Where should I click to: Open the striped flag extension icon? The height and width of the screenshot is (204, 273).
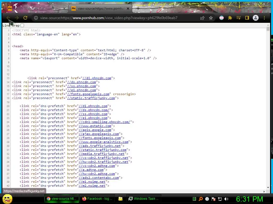click(222, 18)
